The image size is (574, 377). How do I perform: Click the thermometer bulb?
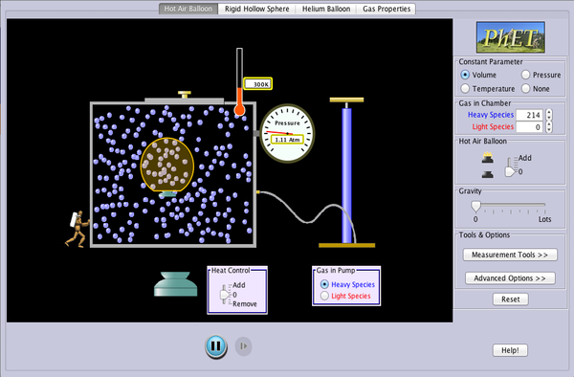click(x=239, y=110)
